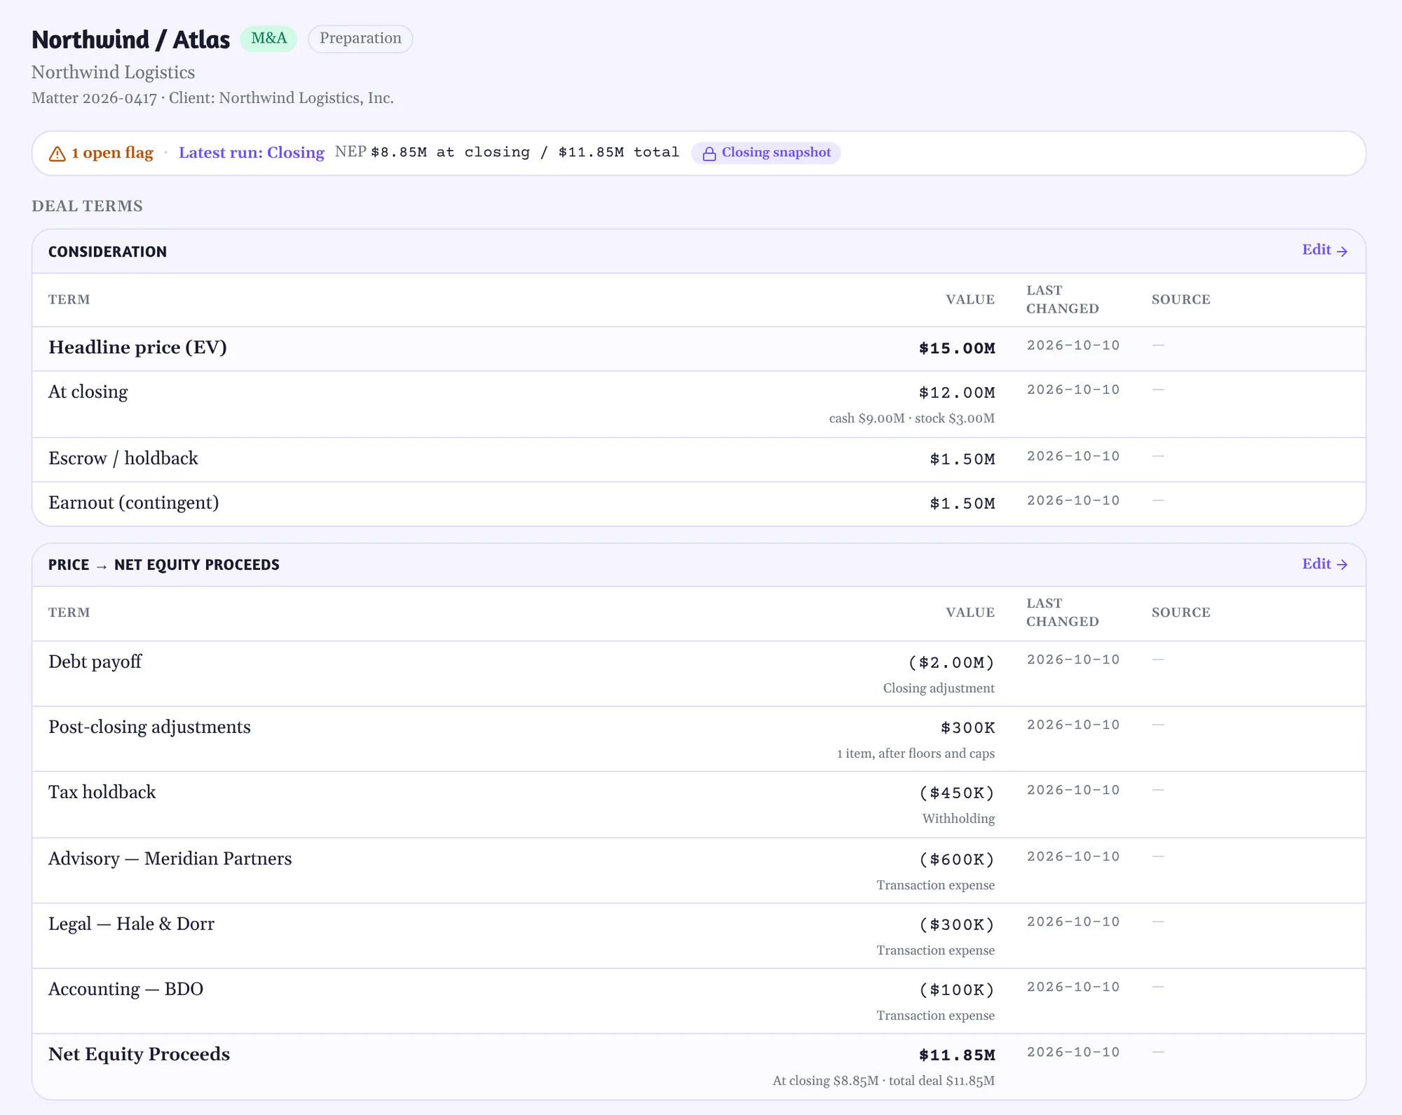This screenshot has width=1402, height=1115.
Task: Click the Preparation status pill
Action: pyautogui.click(x=360, y=39)
